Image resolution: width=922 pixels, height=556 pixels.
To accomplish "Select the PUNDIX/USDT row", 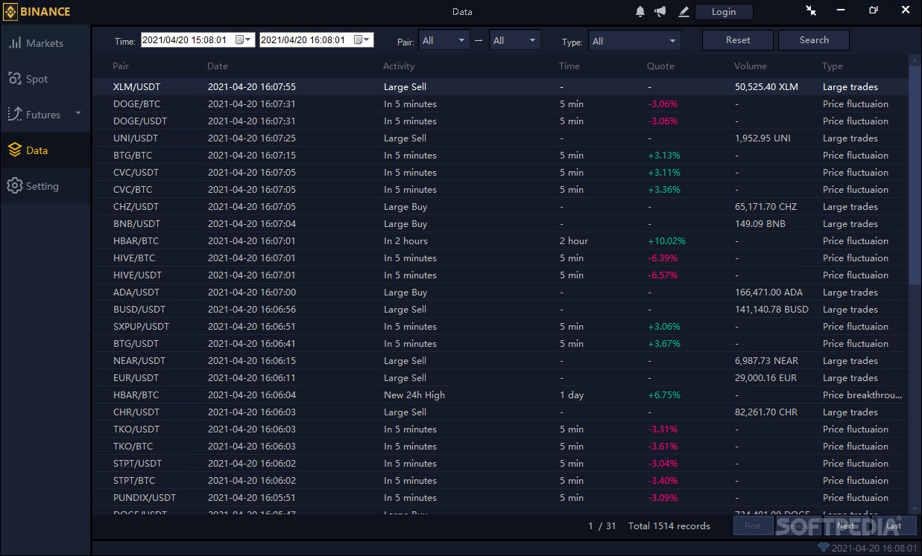I will pos(500,498).
